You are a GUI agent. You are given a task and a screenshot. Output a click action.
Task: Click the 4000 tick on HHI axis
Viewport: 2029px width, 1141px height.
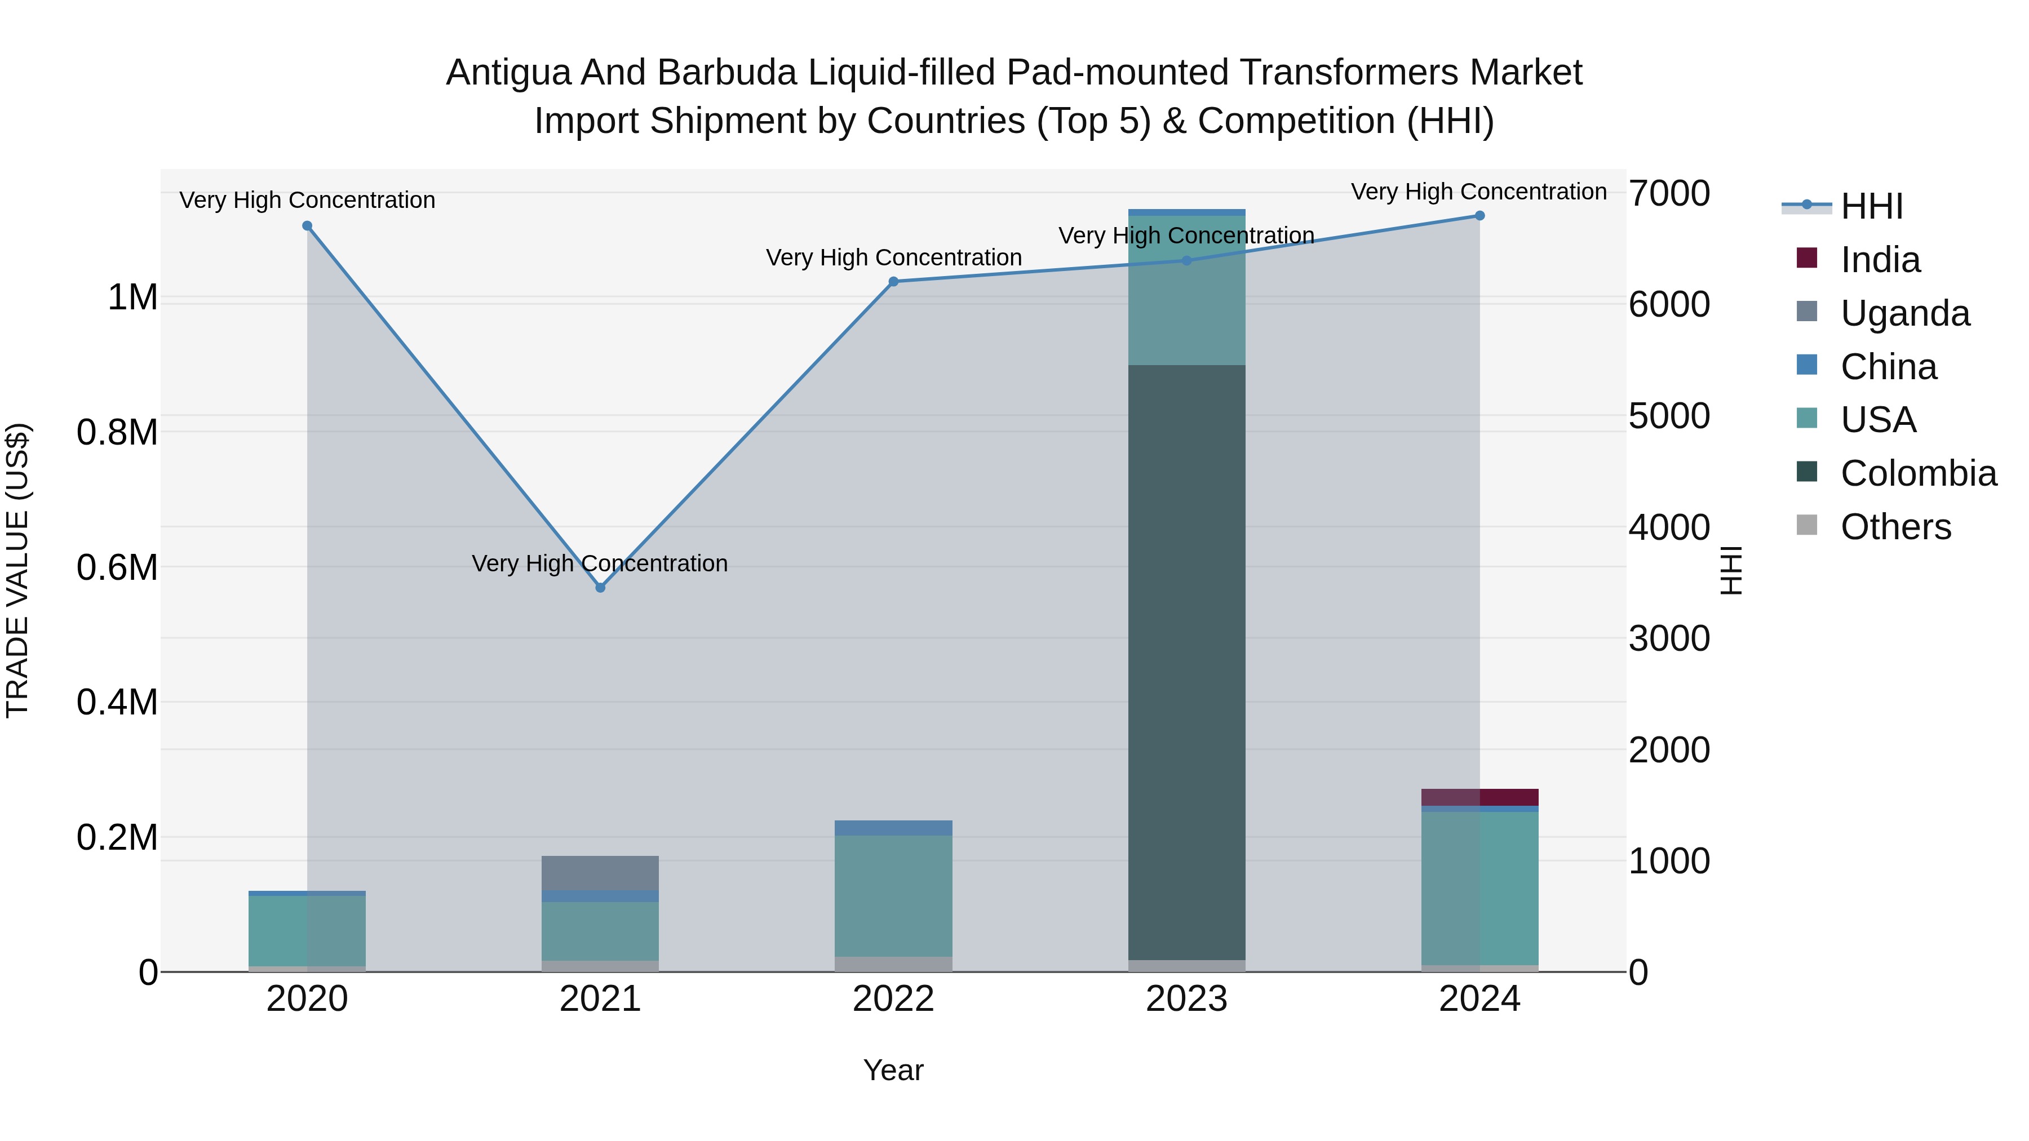tap(1669, 527)
